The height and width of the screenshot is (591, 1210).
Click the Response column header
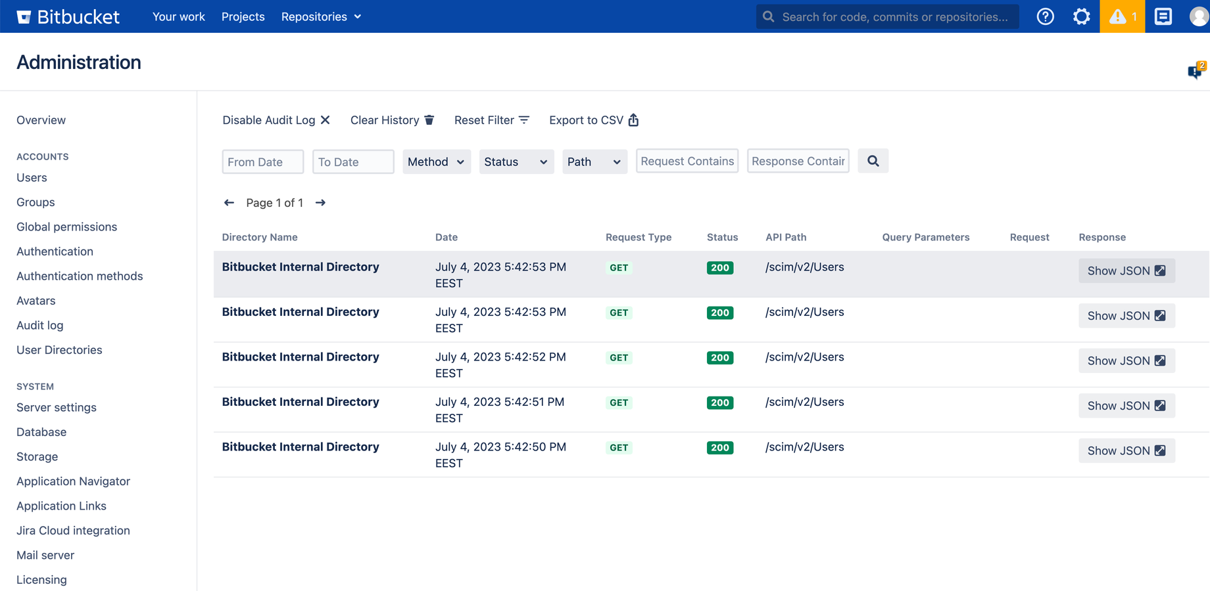tap(1102, 237)
